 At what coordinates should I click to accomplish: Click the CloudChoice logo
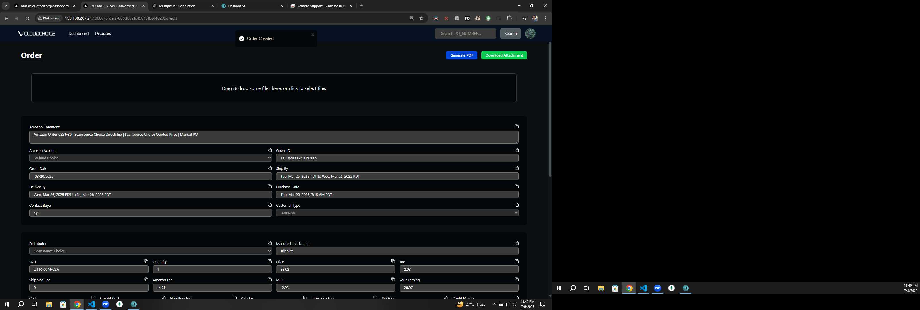[37, 34]
